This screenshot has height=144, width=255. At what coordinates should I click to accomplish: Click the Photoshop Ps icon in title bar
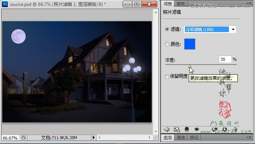pyautogui.click(x=5, y=4)
